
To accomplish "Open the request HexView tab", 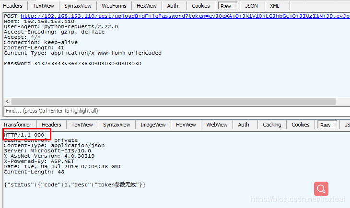I will click(x=147, y=6).
